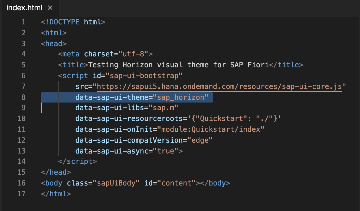360x211 pixels.
Task: Click line number 14 in the gutter
Action: click(21, 162)
